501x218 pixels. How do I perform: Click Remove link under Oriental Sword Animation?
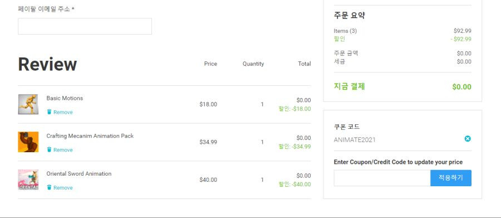coord(63,188)
